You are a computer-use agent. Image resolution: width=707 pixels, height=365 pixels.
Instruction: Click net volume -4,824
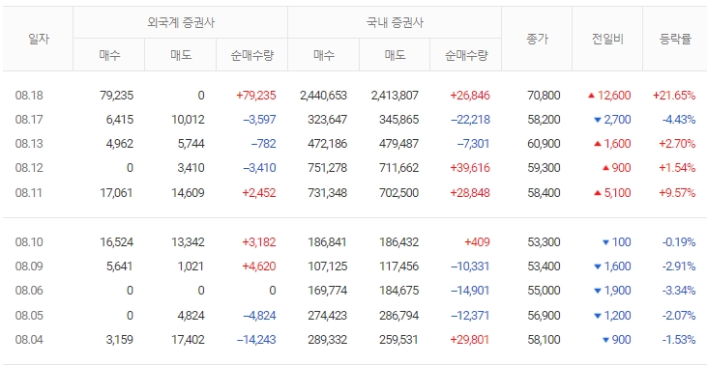(260, 316)
